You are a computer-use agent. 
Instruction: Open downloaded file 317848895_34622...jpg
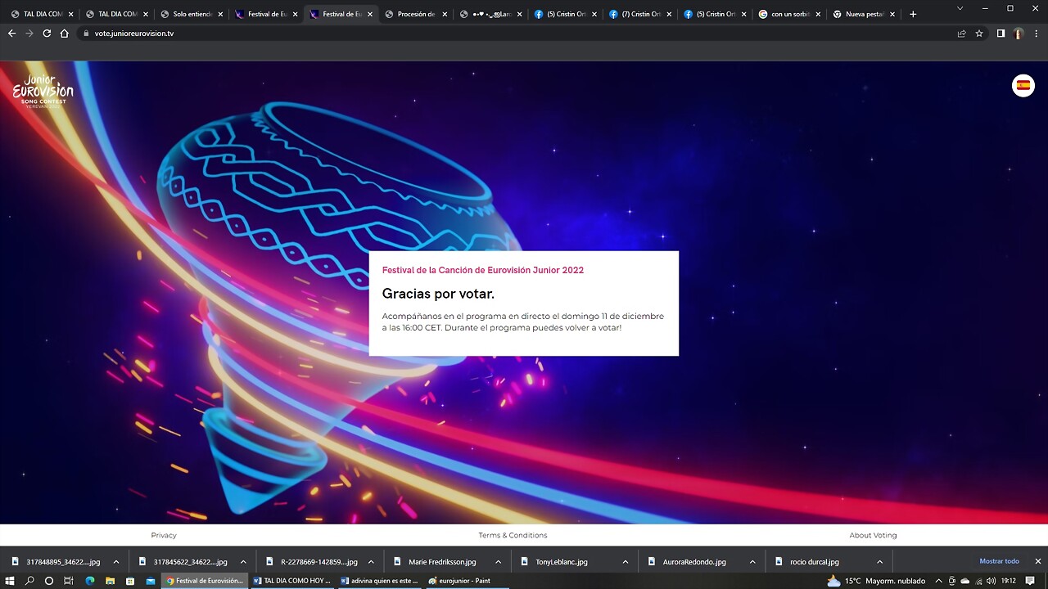pyautogui.click(x=56, y=562)
